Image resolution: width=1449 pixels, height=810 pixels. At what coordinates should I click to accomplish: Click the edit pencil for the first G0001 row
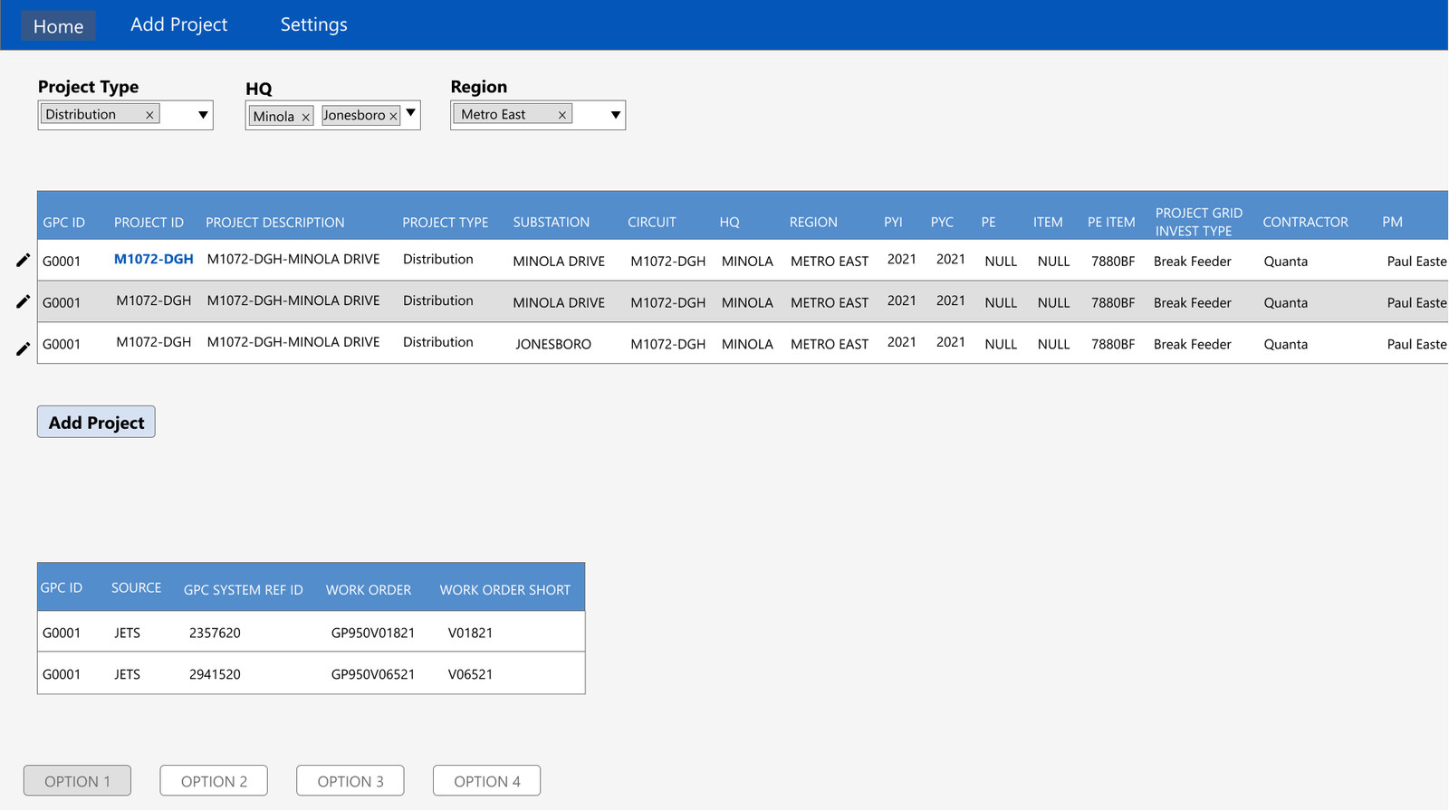[x=23, y=261]
